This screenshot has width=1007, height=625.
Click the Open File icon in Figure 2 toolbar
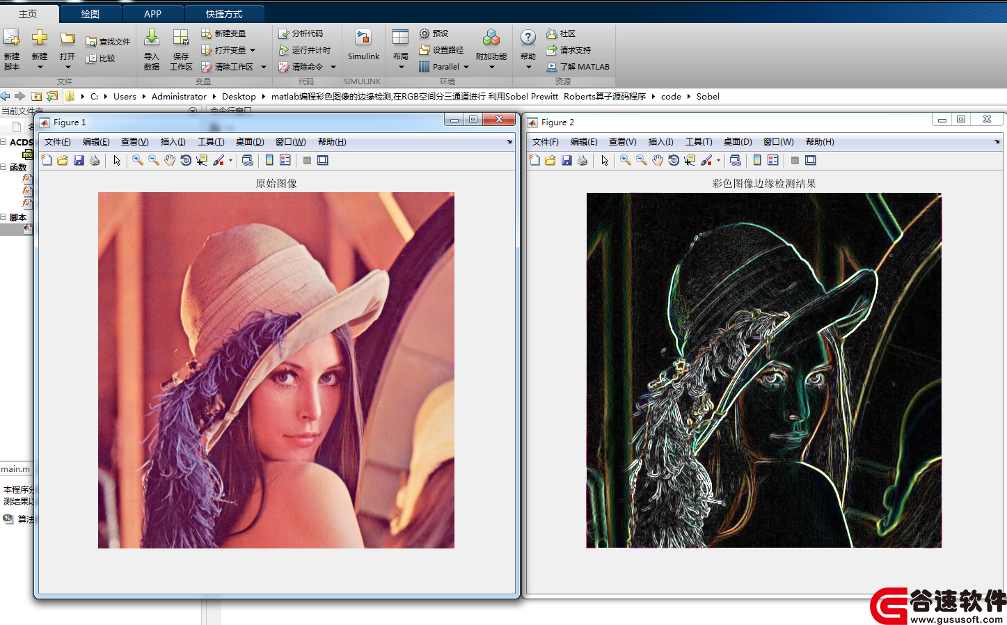click(x=550, y=160)
